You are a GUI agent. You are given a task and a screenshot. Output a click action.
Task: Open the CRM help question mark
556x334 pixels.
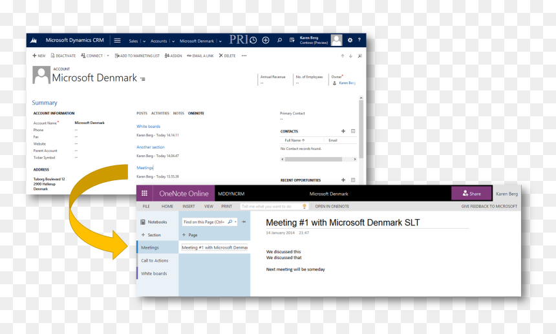pos(359,40)
